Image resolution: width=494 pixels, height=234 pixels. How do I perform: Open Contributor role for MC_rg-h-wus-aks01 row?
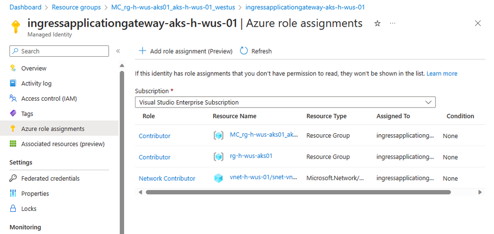154,136
